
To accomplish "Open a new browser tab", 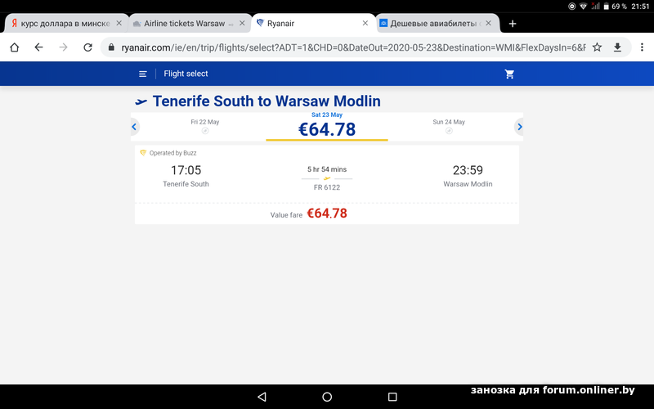I will (513, 24).
